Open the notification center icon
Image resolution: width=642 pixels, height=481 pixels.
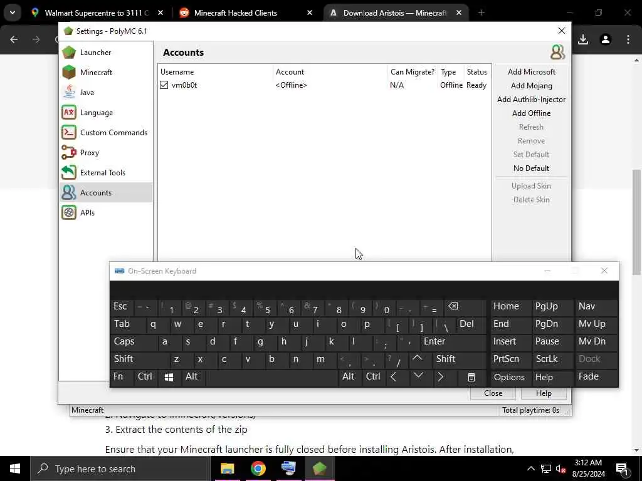[622, 469]
